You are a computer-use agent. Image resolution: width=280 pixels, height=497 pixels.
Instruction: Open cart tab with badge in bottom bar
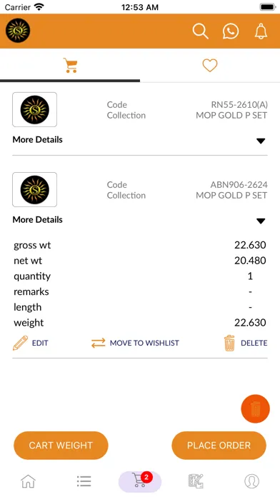140,481
